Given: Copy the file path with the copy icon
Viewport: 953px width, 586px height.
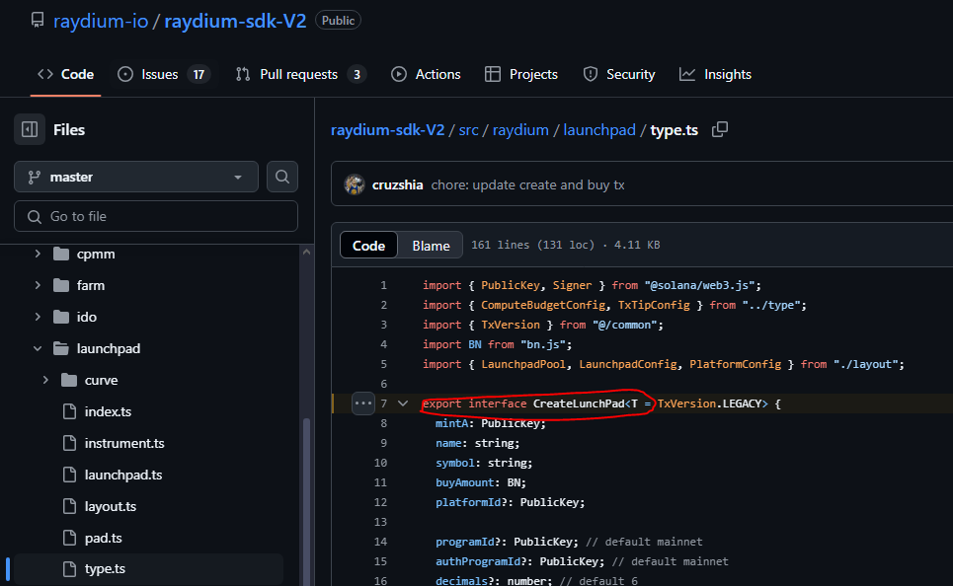Looking at the screenshot, I should pos(720,129).
